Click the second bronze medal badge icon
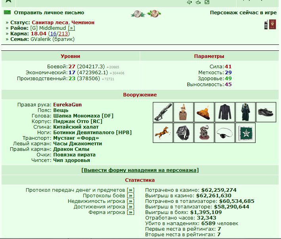Screen dimensions: 281x239 coord(154,13)
